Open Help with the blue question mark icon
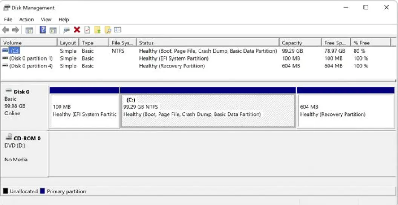Screen dimensions: 398x205 click(43, 30)
